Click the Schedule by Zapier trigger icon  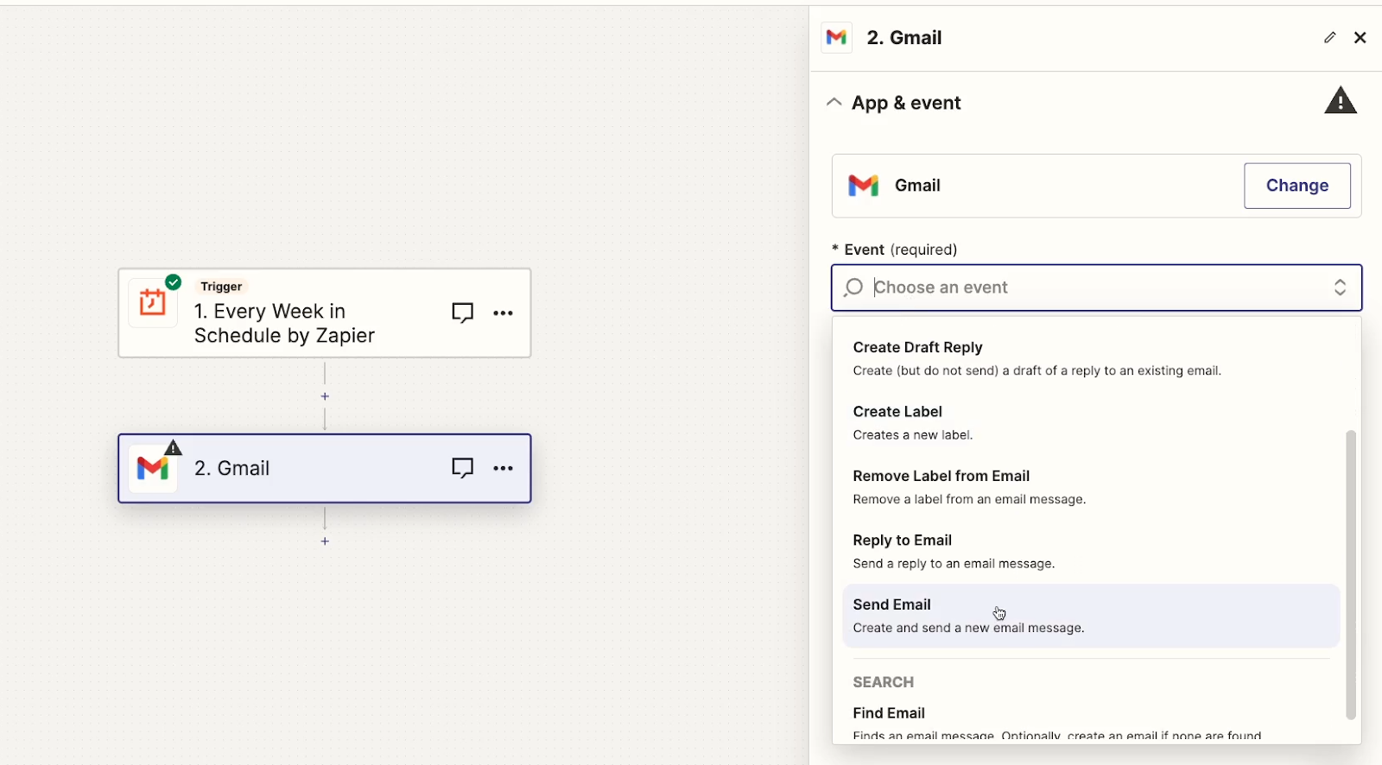click(x=153, y=302)
